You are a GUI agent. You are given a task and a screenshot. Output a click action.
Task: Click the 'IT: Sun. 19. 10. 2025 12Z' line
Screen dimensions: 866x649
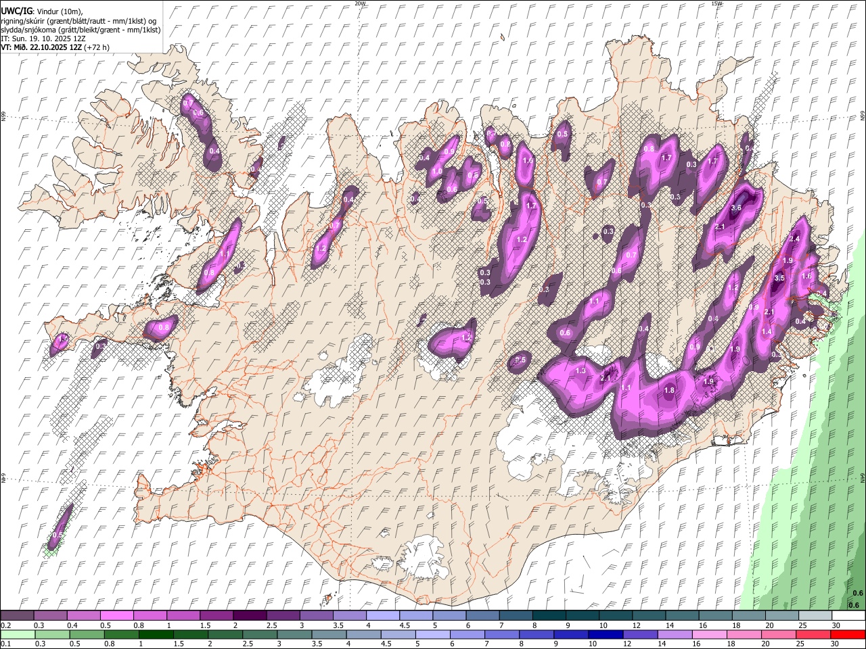click(x=43, y=39)
